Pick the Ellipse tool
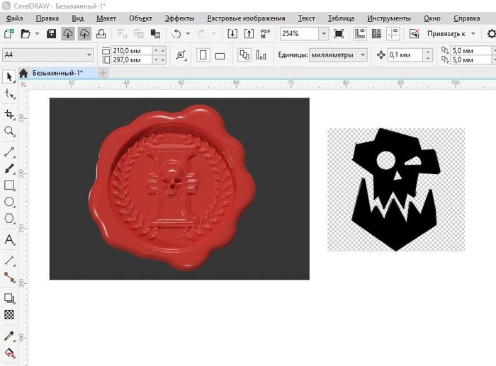This screenshot has height=366, width=496. point(9,203)
